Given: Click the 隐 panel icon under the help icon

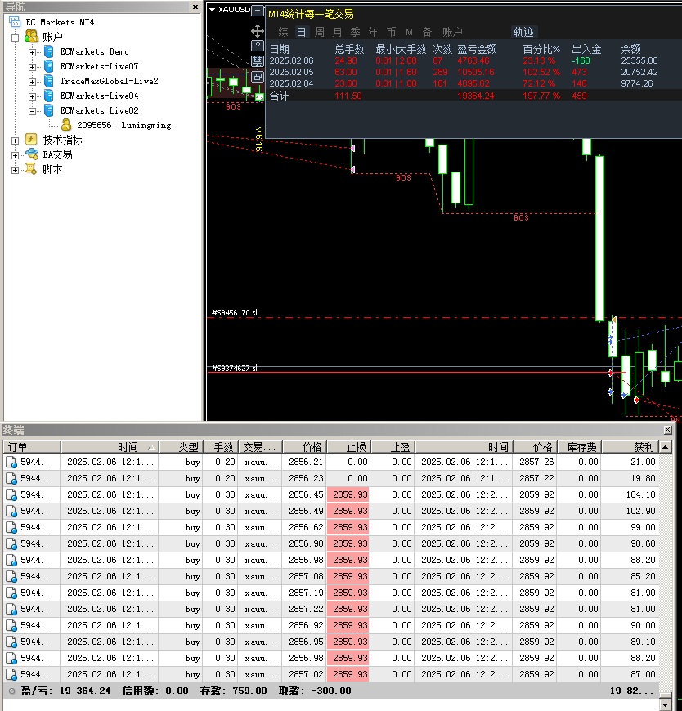Looking at the screenshot, I should (258, 61).
